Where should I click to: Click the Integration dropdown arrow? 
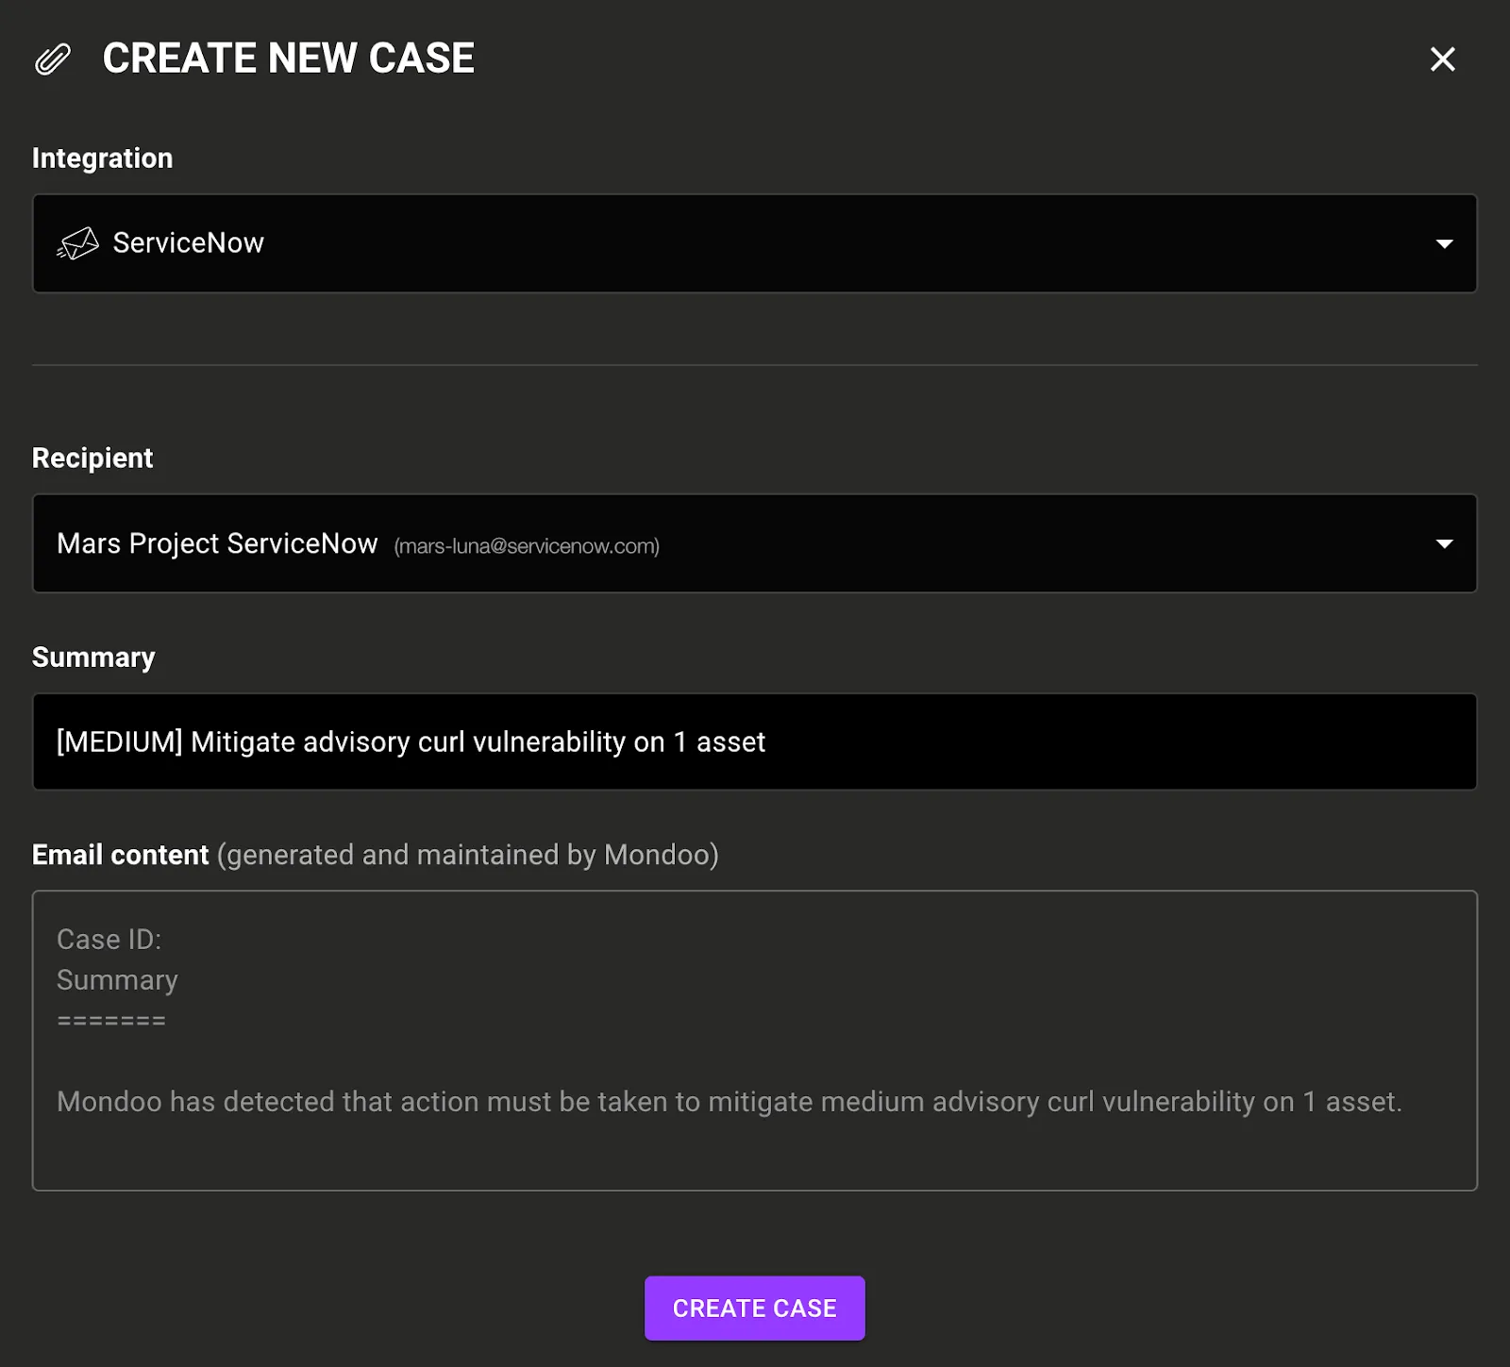click(1444, 243)
